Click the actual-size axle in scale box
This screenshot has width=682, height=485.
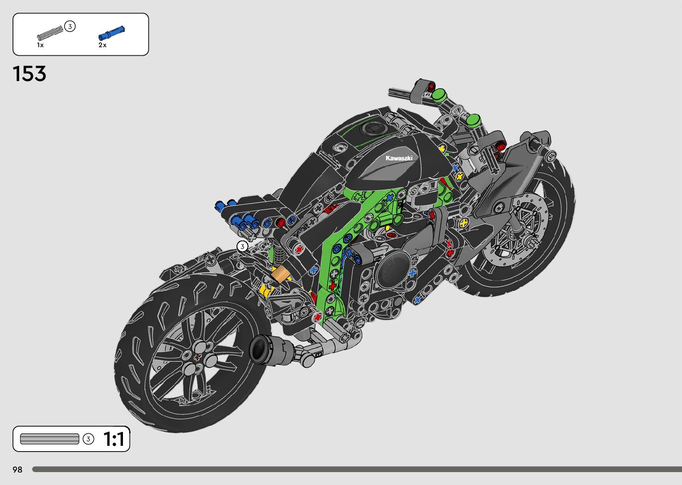click(x=49, y=439)
